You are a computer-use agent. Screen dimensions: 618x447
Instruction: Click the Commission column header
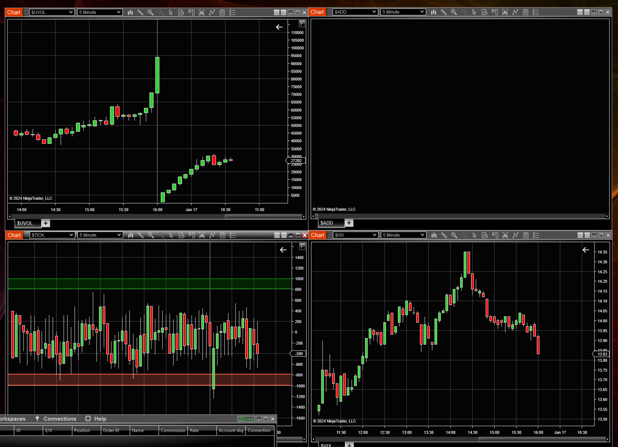(x=173, y=431)
